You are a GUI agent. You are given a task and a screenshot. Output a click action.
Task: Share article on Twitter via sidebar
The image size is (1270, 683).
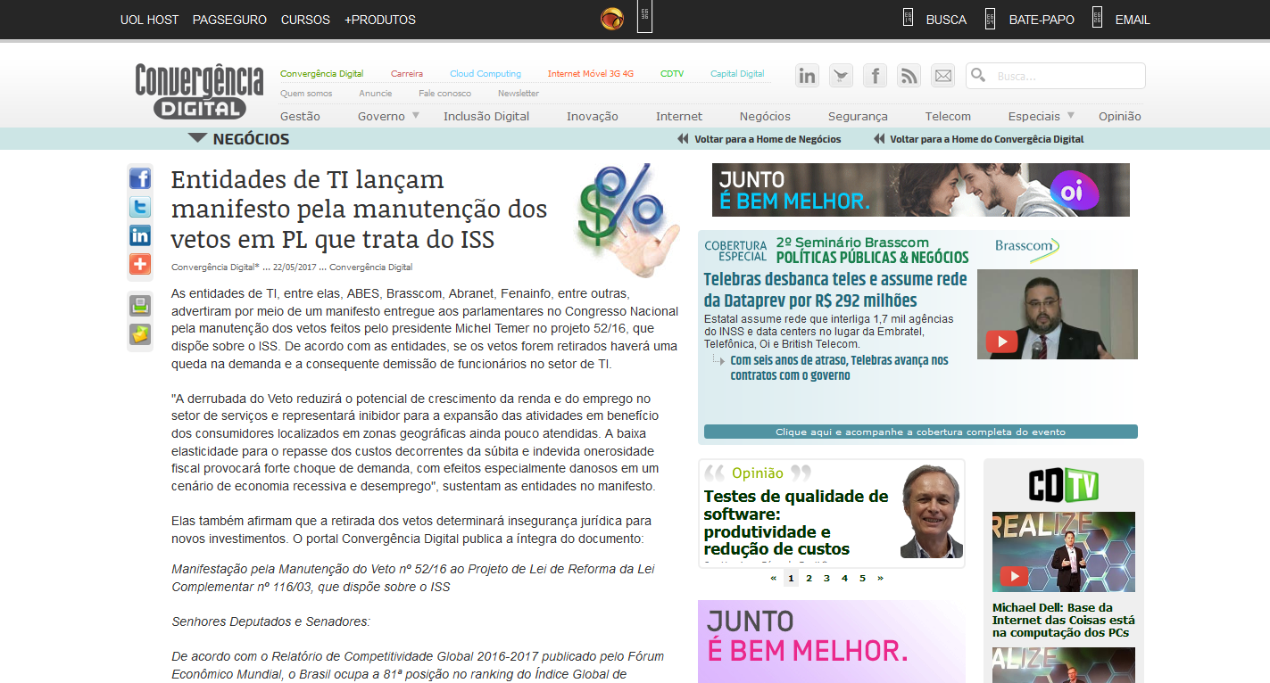(x=140, y=208)
